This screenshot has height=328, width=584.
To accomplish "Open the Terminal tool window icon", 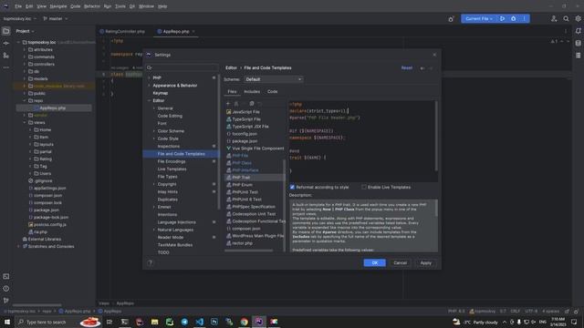I will 6,276.
